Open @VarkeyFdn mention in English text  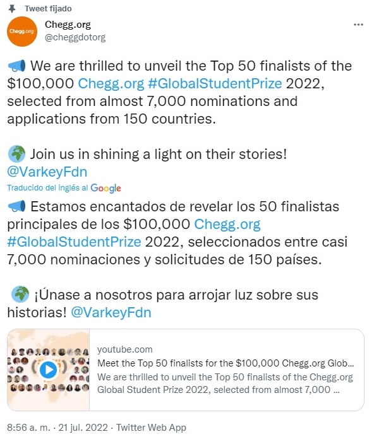click(47, 172)
